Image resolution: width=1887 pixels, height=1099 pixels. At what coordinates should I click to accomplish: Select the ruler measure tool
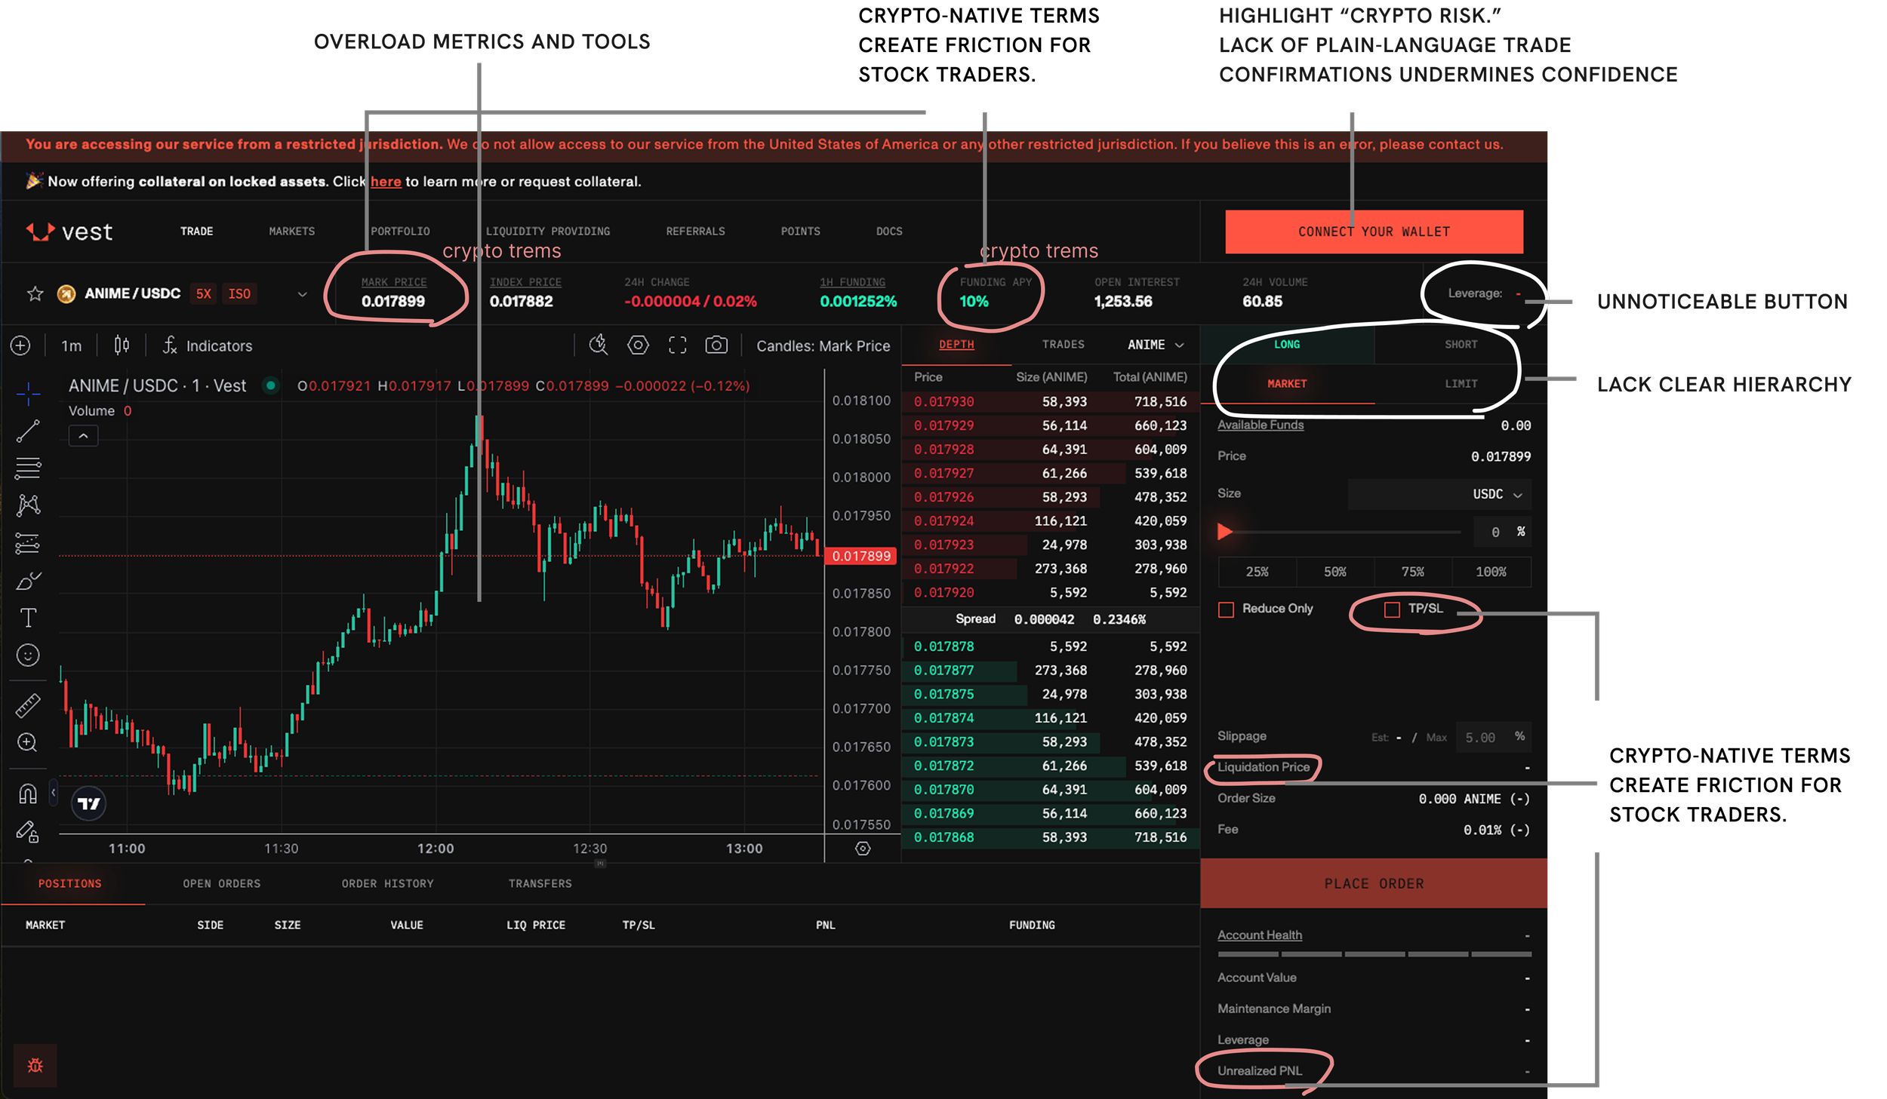click(28, 706)
